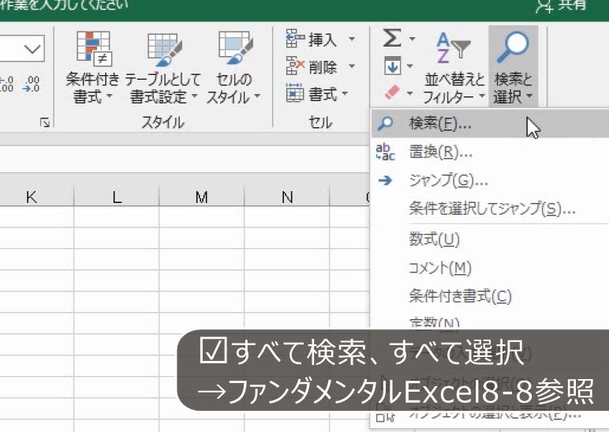Open Conditional Formatting (条件付き書式) in the Styles group
This screenshot has height=432, width=609.
92,67
